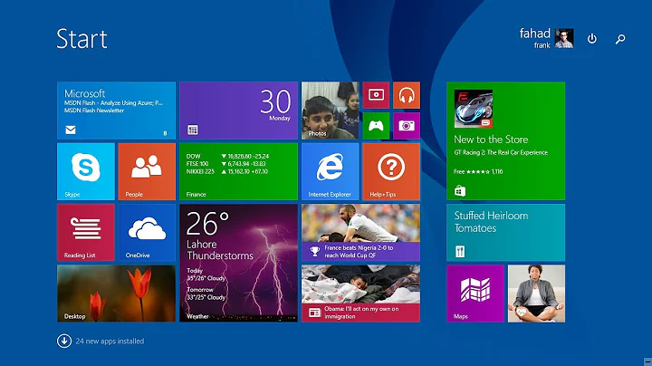Open the Photos tile
This screenshot has height=366, width=652.
point(330,111)
